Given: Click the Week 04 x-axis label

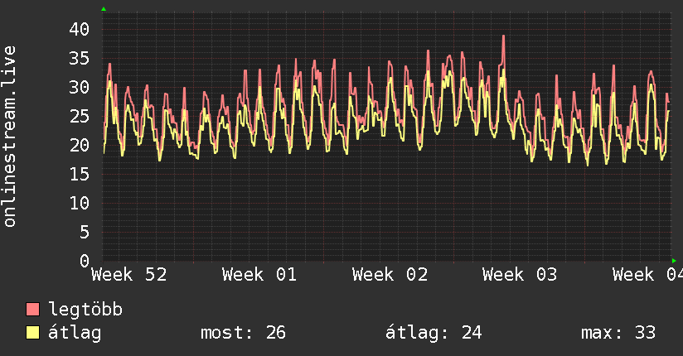Looking at the screenshot, I should click(x=647, y=275).
